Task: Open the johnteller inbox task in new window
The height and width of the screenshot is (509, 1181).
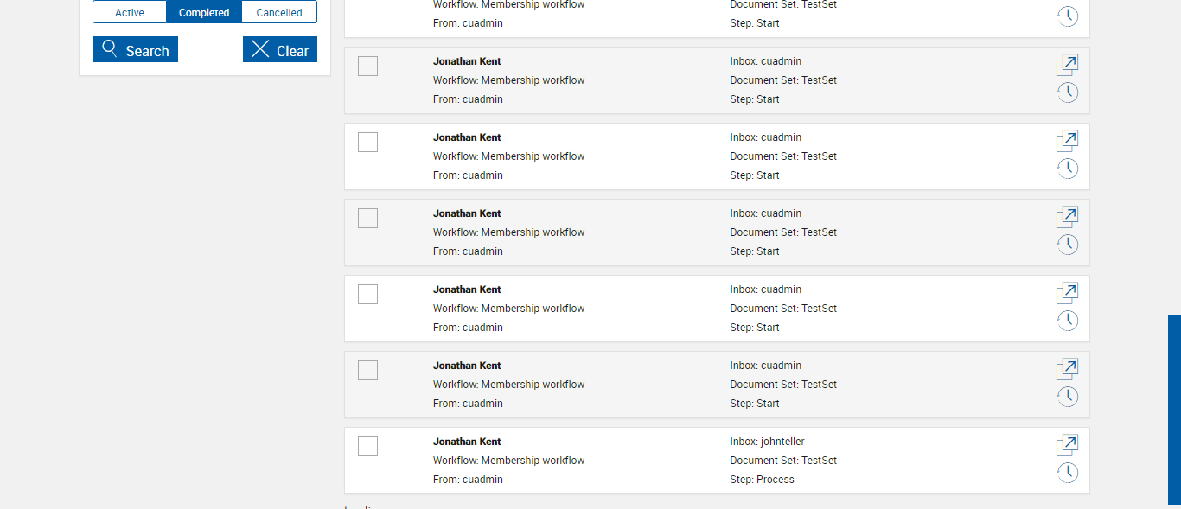Action: [1068, 445]
